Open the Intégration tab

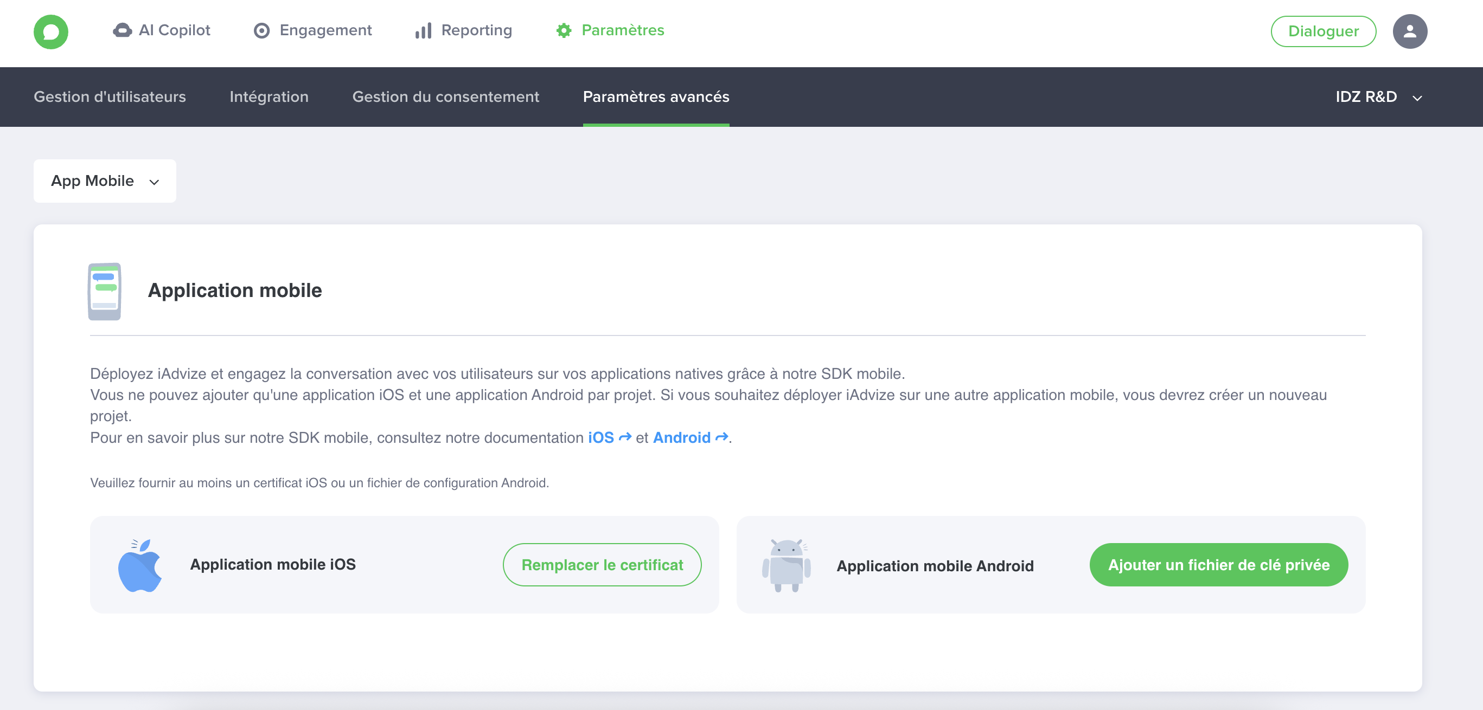point(269,96)
